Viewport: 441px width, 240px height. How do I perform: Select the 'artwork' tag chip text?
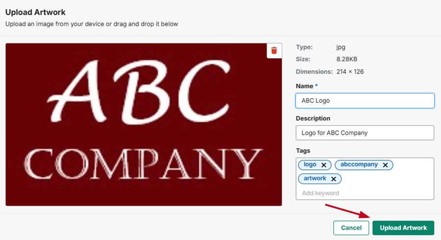315,178
